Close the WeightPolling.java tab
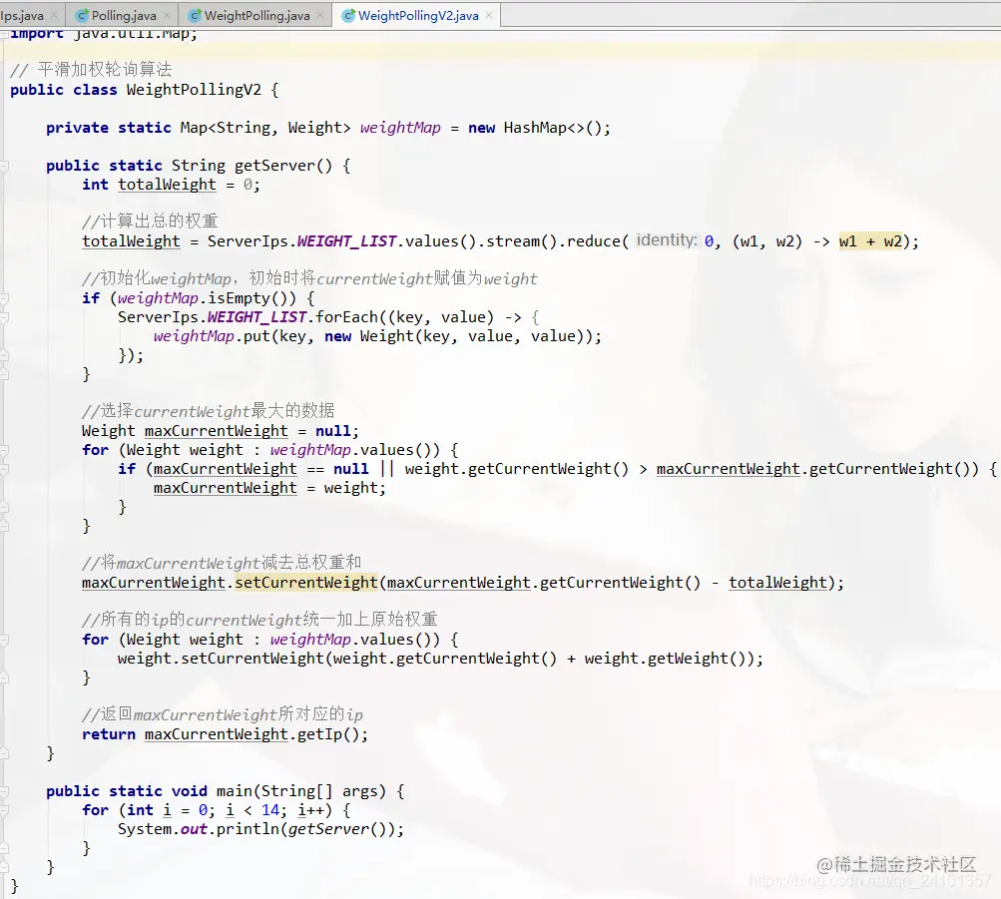 point(320,15)
